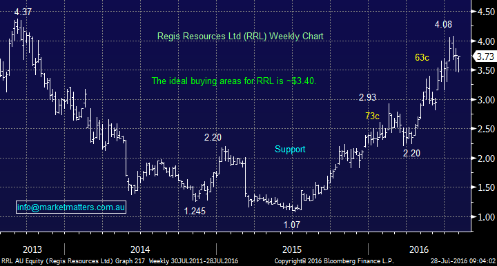Click the yellow 63c annotation
497x266 pixels.
coord(422,58)
